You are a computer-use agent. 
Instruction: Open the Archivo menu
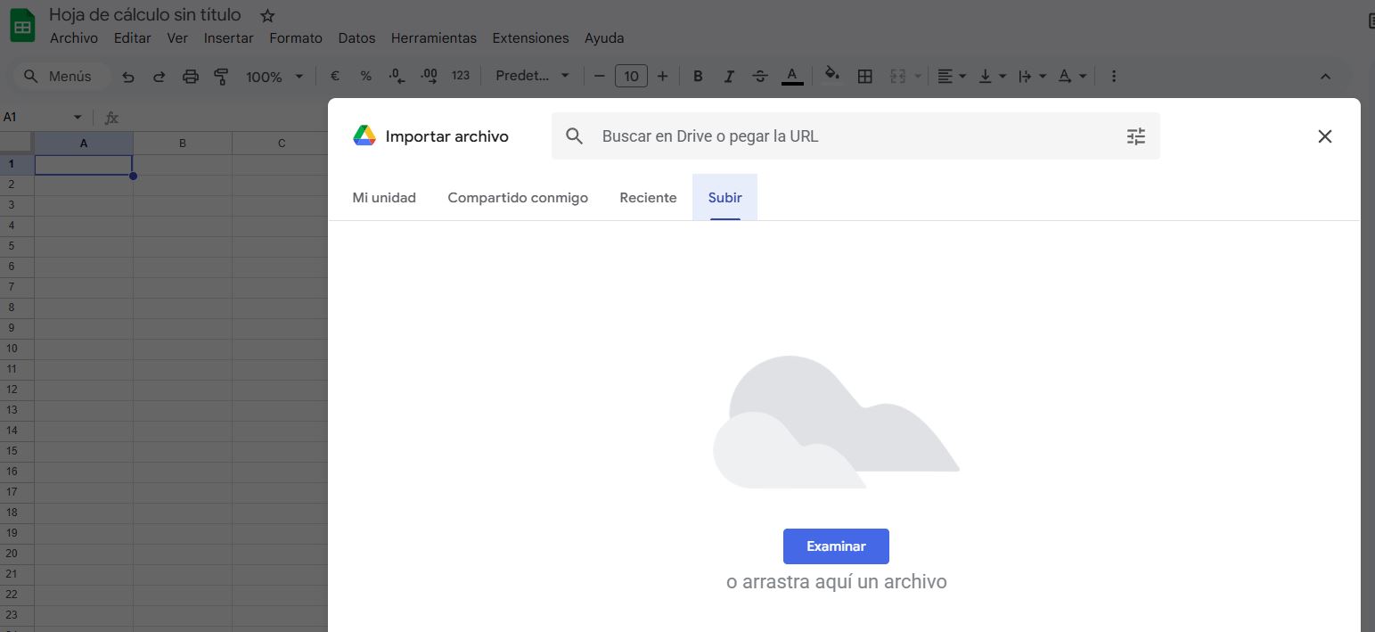tap(74, 38)
